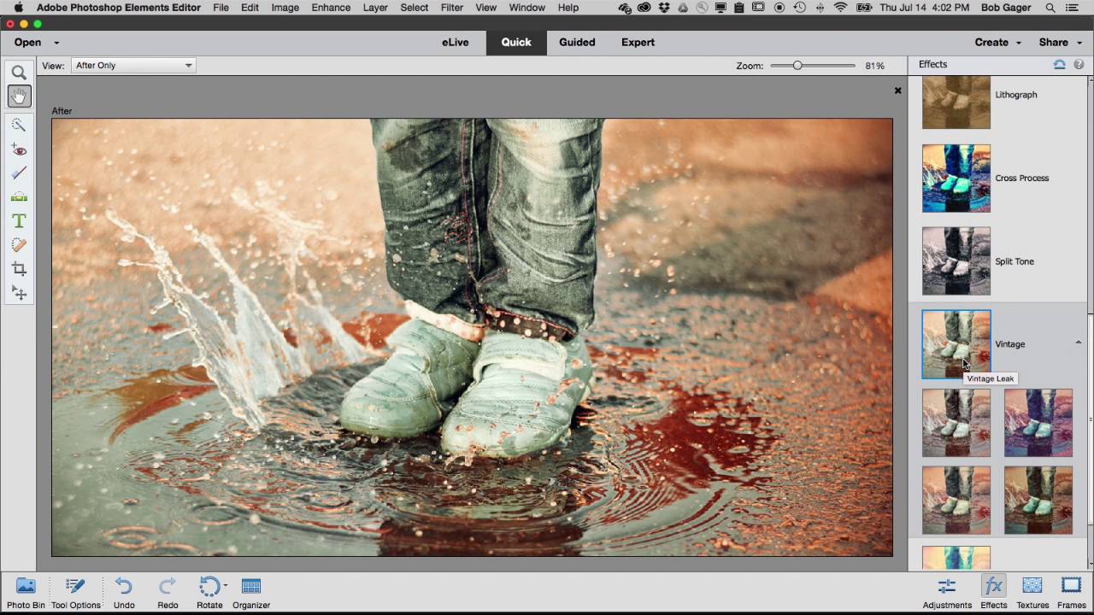Screen dimensions: 1094x615
Task: Select the Type tool
Action: (19, 220)
